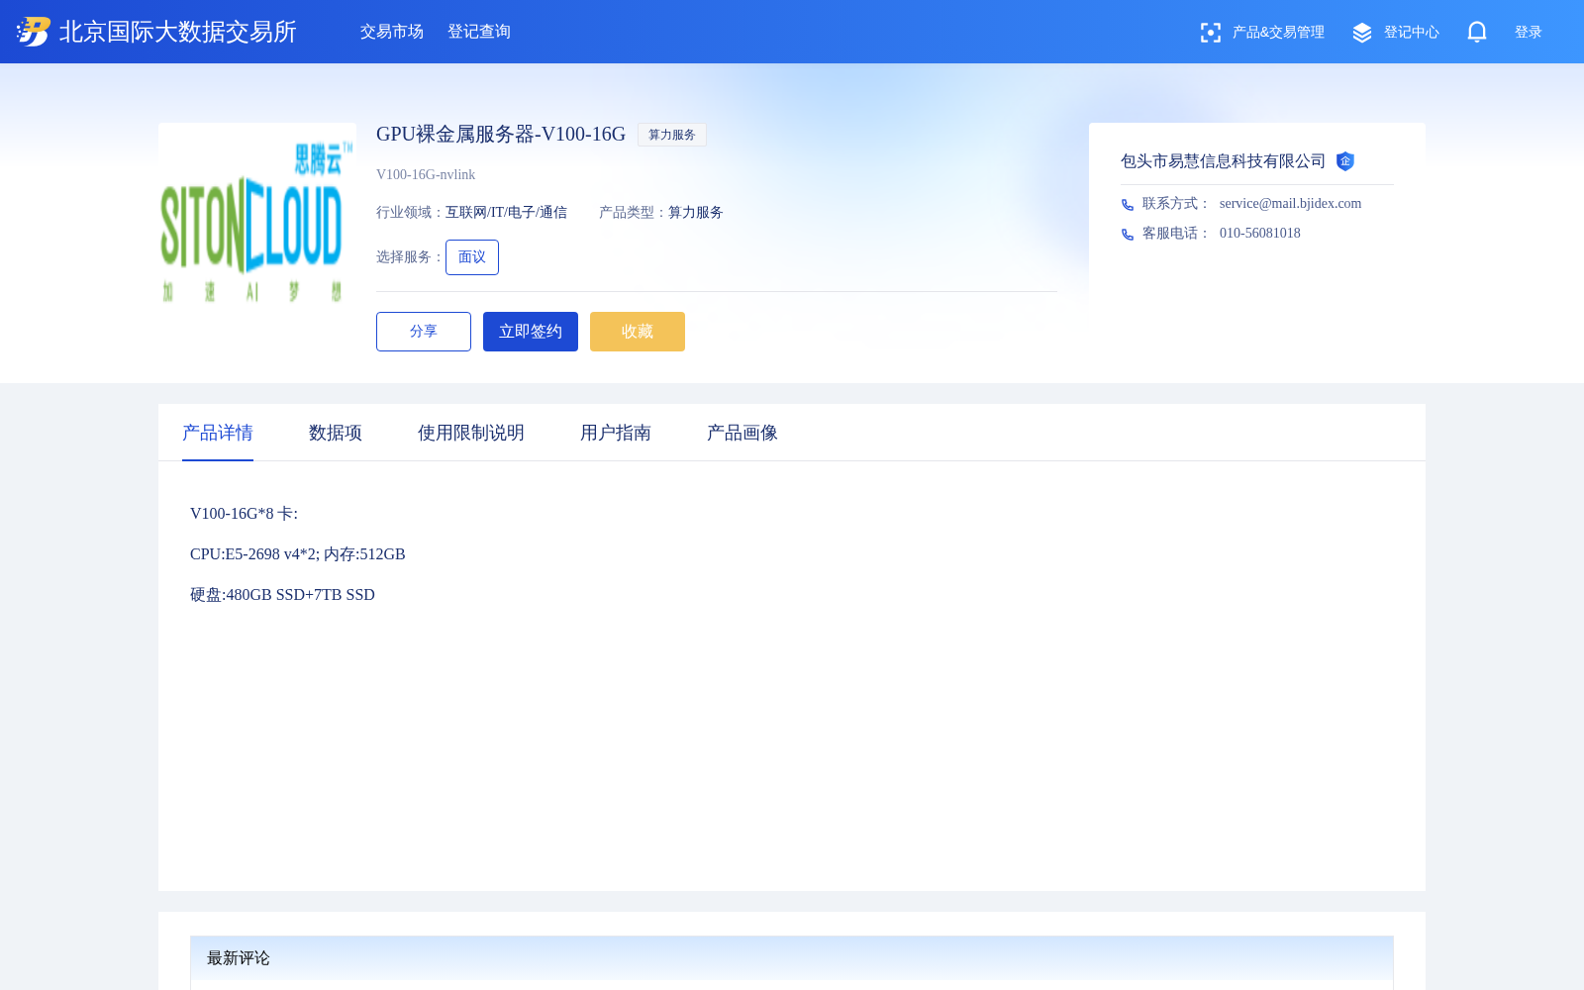Go to 登记中心
The width and height of the screenshot is (1584, 990).
tap(1412, 33)
